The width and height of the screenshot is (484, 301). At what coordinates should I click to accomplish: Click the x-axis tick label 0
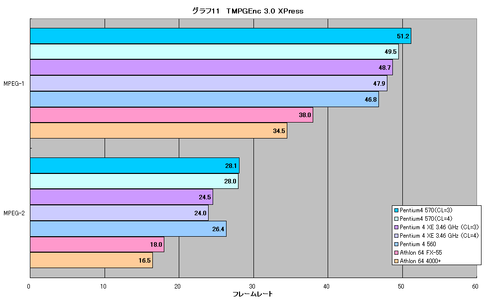coord(29,287)
